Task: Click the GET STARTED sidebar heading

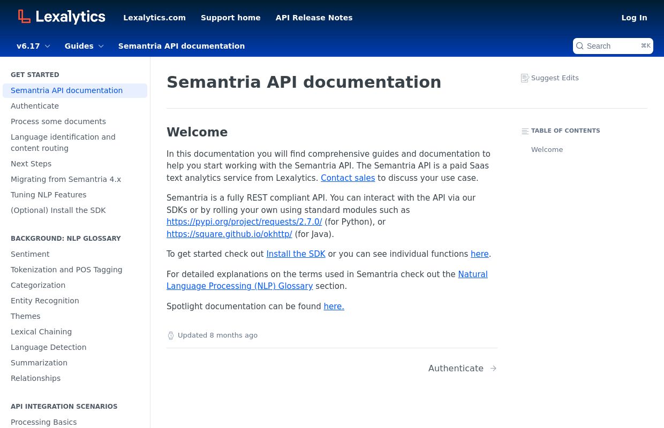Action: click(x=35, y=75)
